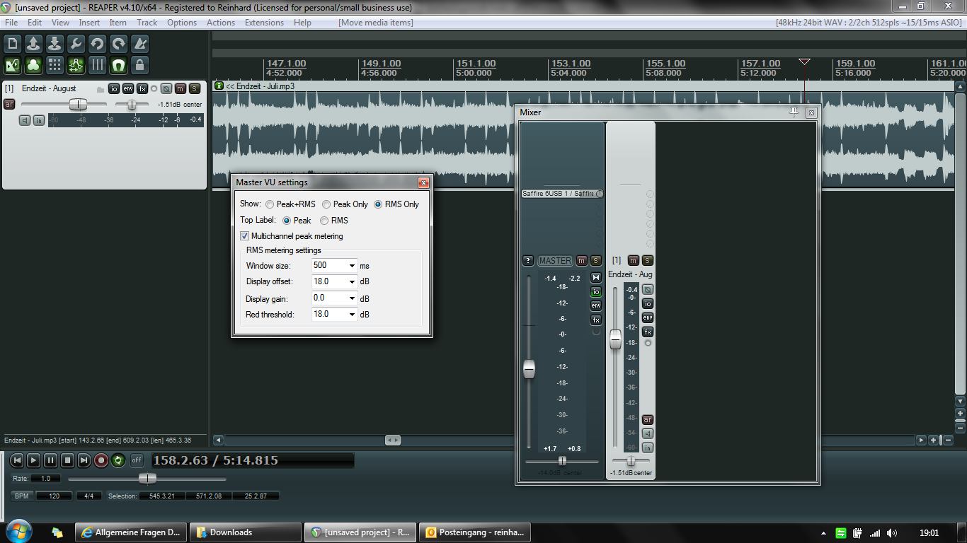This screenshot has width=967, height=543.
Task: Open the fx chain in the track panel
Action: [142, 88]
